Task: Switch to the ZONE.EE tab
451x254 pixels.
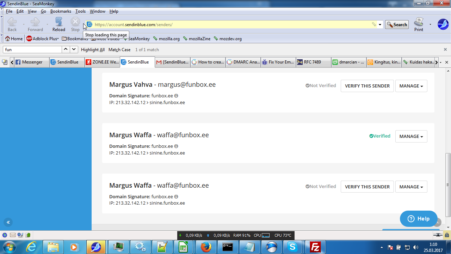Action: coord(102,62)
